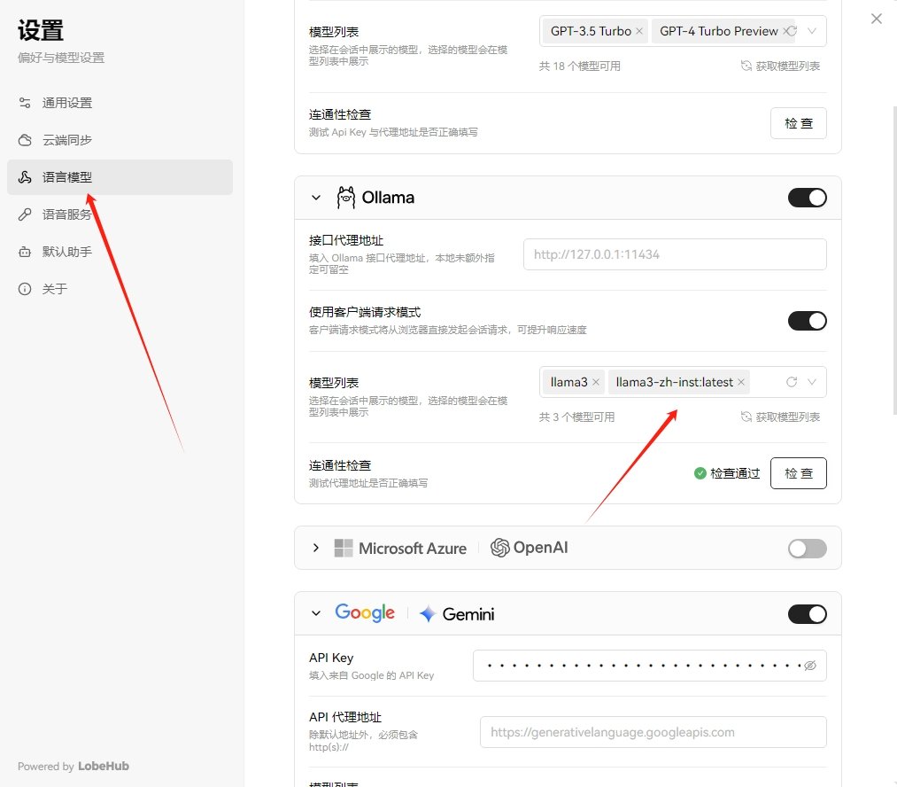Click 检查 button in Ollama connectivity section

point(799,473)
